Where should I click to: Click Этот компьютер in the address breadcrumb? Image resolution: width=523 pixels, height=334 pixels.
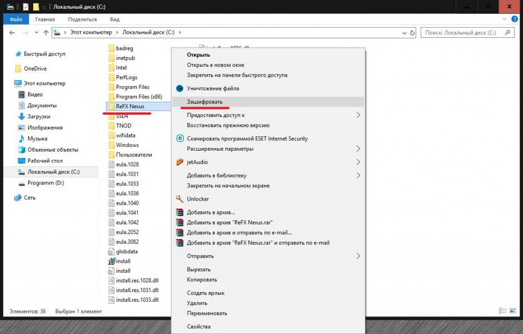pyautogui.click(x=91, y=32)
